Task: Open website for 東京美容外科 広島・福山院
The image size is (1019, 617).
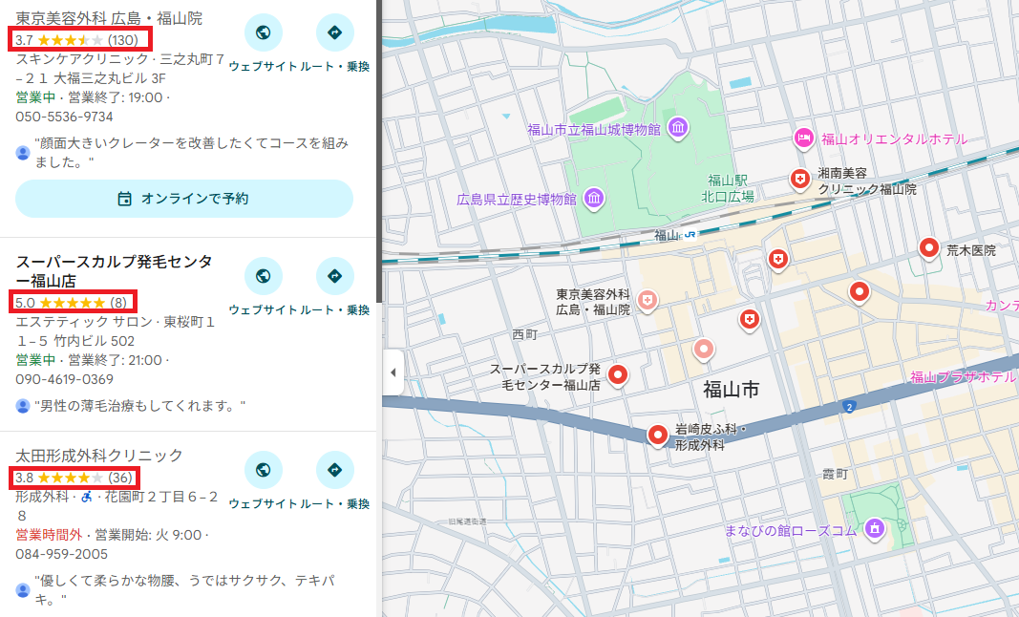Action: tap(264, 32)
